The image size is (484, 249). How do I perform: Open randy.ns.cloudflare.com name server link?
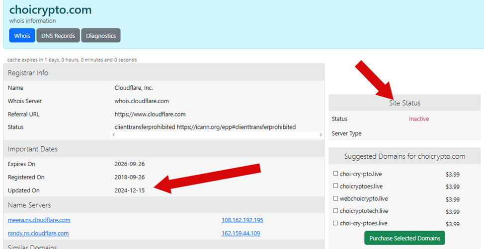click(38, 233)
